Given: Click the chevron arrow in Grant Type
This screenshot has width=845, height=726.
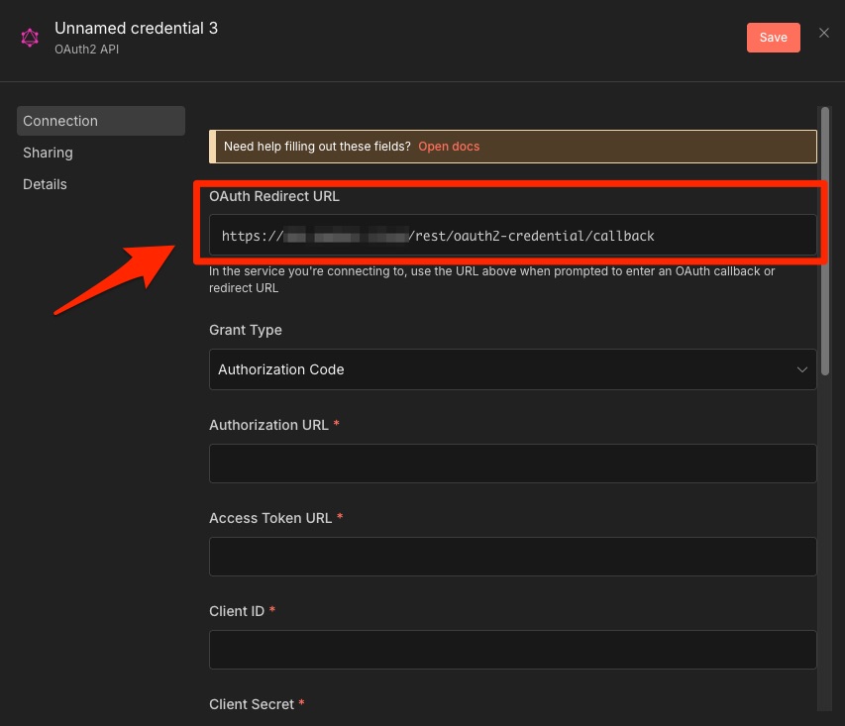Looking at the screenshot, I should point(801,369).
